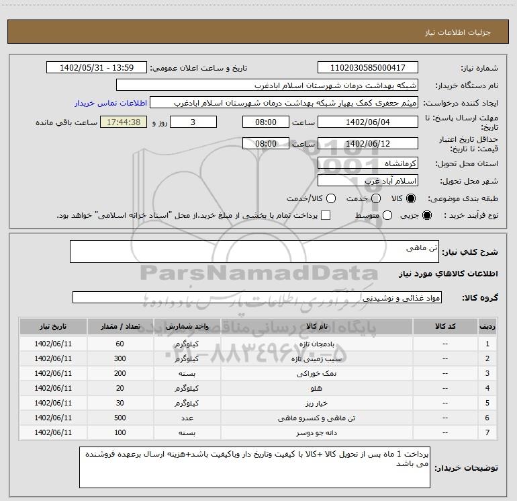The image size is (517, 501).
Task: Click the جزئیات اطلاعات نیاز header title
Action: 458,32
